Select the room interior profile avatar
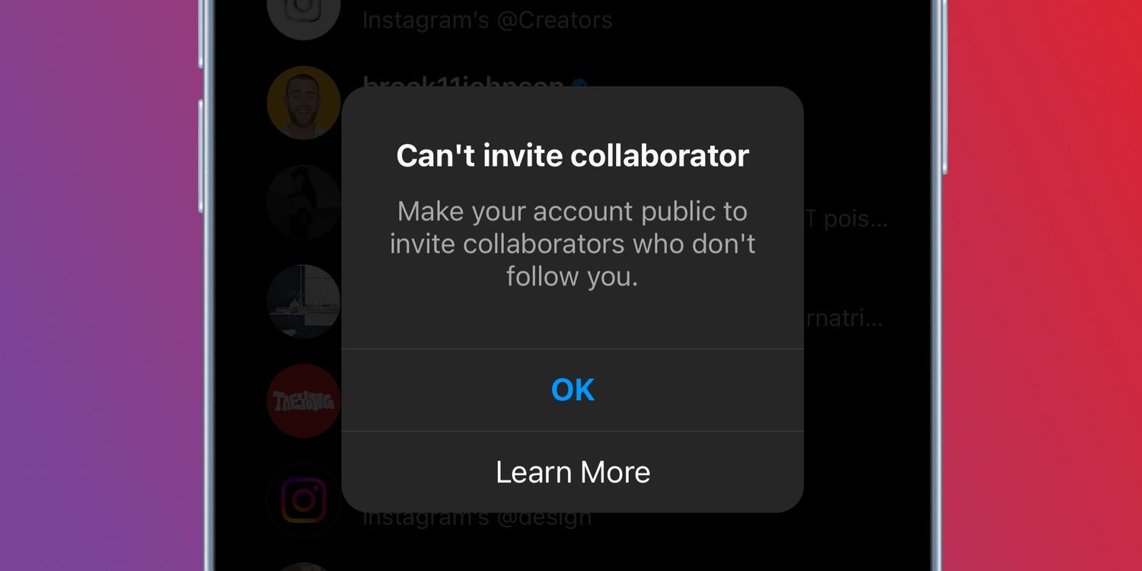Screen dimensions: 1142x571 (304, 301)
